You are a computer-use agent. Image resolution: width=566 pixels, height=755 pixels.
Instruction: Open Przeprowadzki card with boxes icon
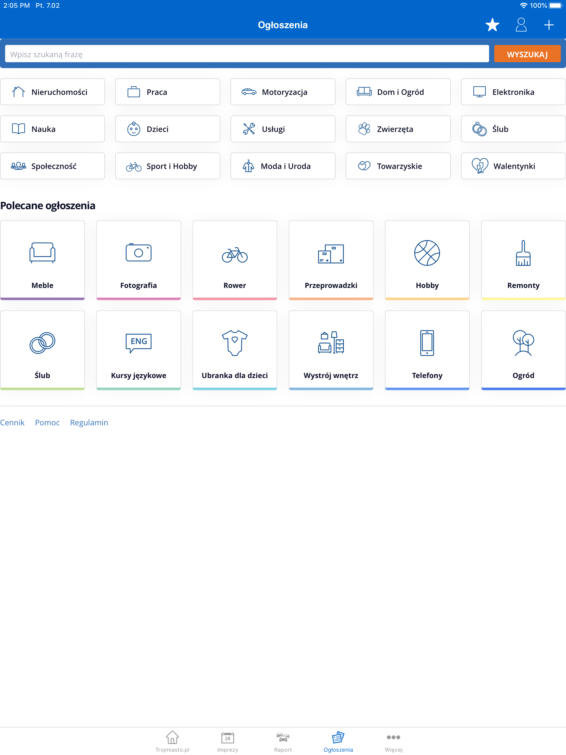(x=331, y=260)
